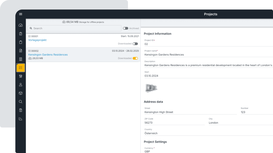Open the 3D box icon in sidebar

pyautogui.click(x=21, y=93)
